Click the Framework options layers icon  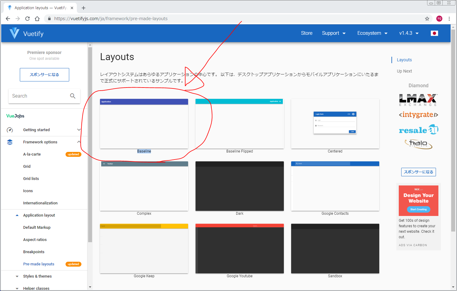[10, 142]
